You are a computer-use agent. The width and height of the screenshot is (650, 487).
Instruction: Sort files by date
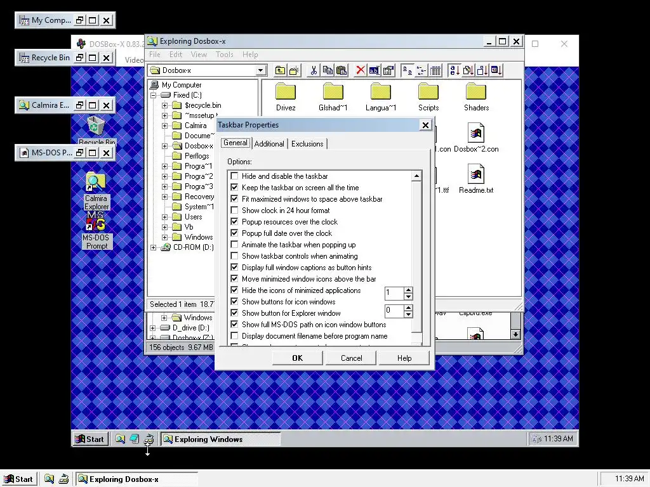pyautogui.click(x=496, y=70)
